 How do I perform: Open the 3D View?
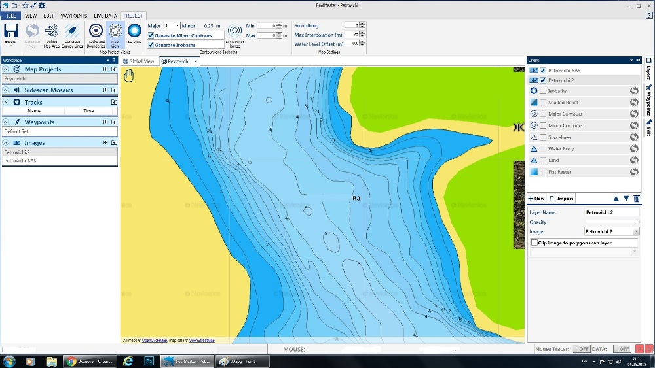click(134, 31)
